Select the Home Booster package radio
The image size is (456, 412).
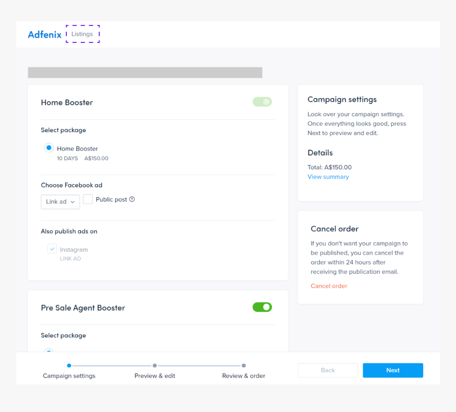click(49, 148)
